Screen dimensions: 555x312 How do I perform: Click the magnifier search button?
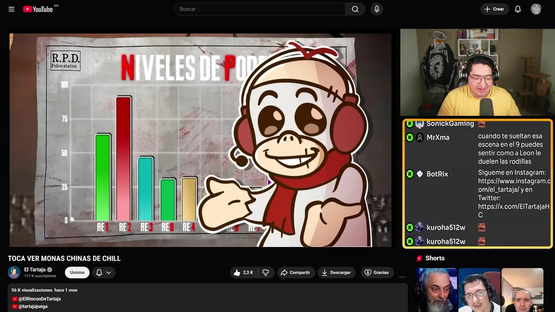(355, 9)
